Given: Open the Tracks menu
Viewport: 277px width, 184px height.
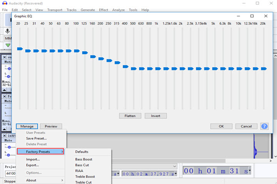Looking at the screenshot, I should [72, 10].
